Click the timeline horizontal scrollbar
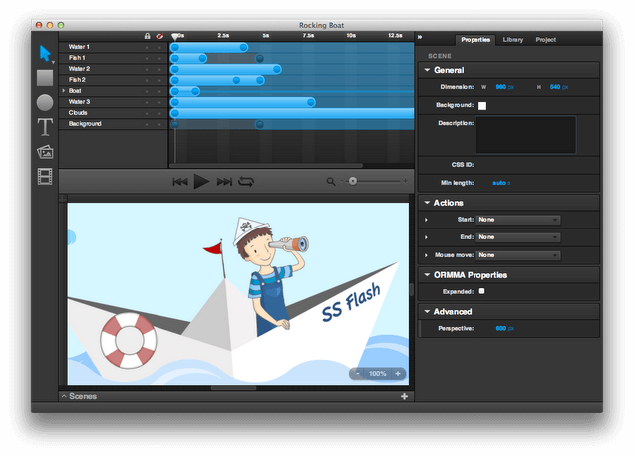Viewport: 634px width, 456px height. click(266, 165)
